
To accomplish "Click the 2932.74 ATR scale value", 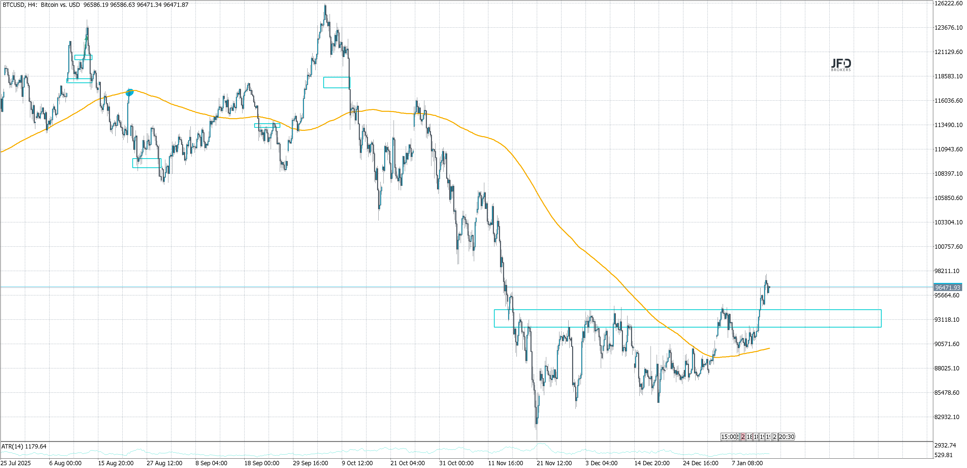I will pyautogui.click(x=945, y=445).
